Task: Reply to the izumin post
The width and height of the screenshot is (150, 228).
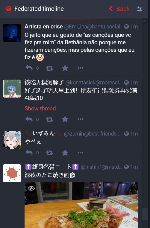Action: (29, 153)
